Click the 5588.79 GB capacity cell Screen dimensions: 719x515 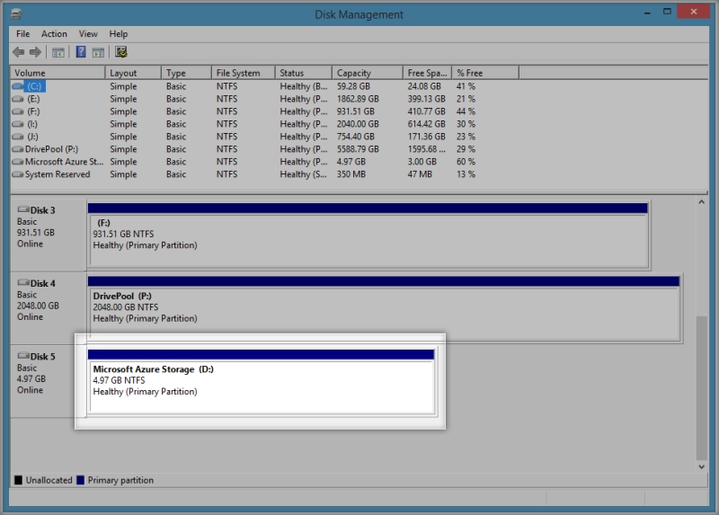(x=358, y=149)
